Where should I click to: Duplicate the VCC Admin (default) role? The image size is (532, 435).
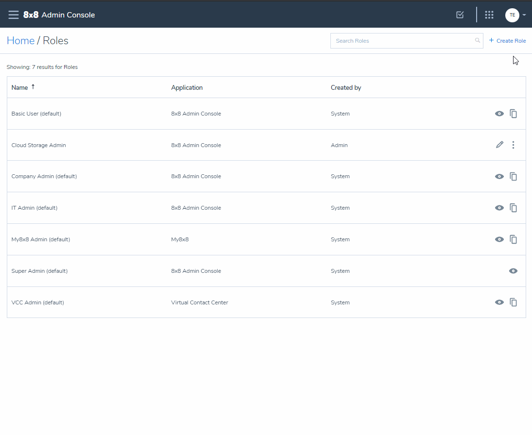coord(514,302)
